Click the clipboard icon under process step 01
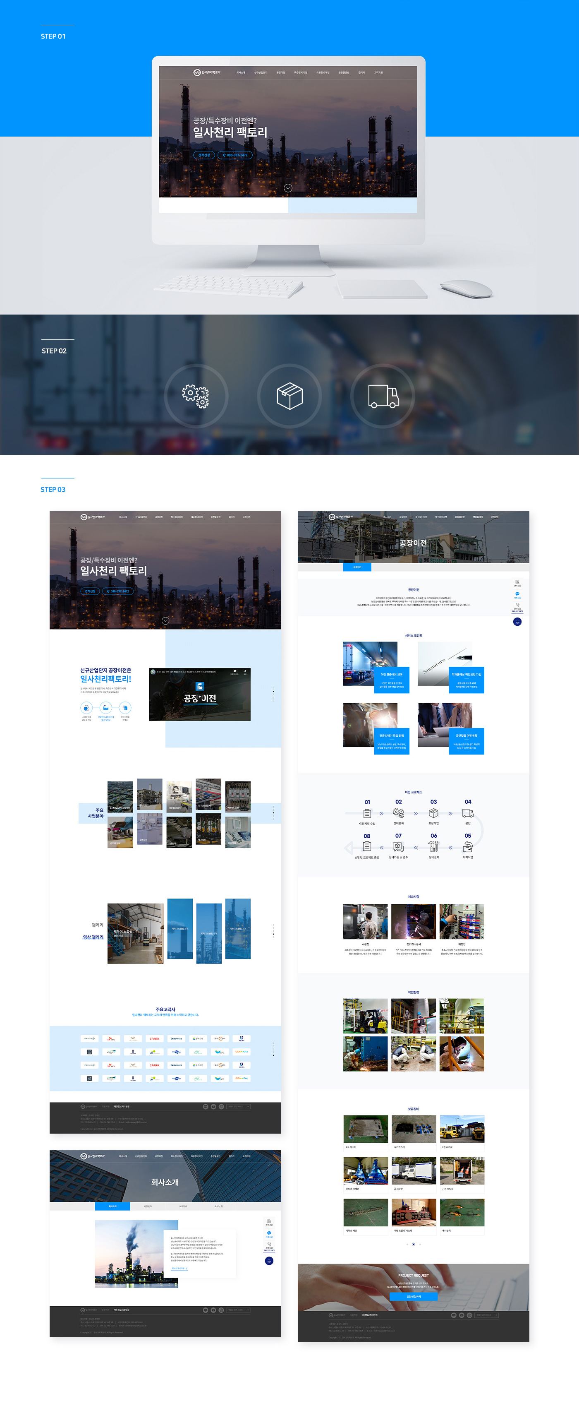 [x=367, y=813]
